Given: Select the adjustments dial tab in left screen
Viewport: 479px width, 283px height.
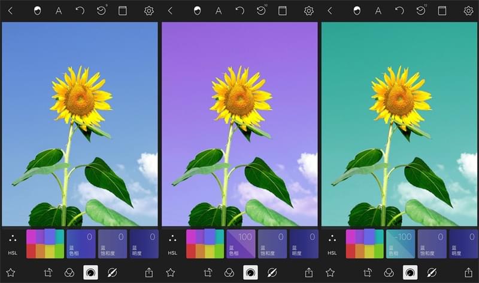Looking at the screenshot, I should [x=90, y=272].
